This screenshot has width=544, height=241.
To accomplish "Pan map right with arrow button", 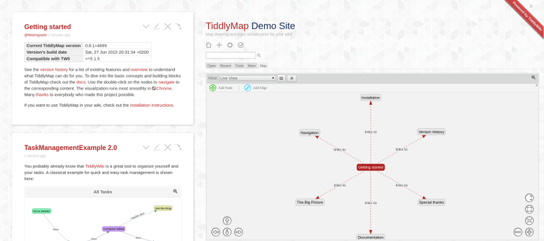I will [238, 232].
